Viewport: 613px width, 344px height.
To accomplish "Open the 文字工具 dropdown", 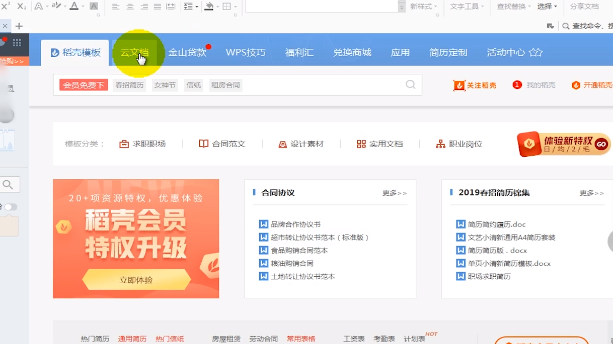I will click(467, 7).
